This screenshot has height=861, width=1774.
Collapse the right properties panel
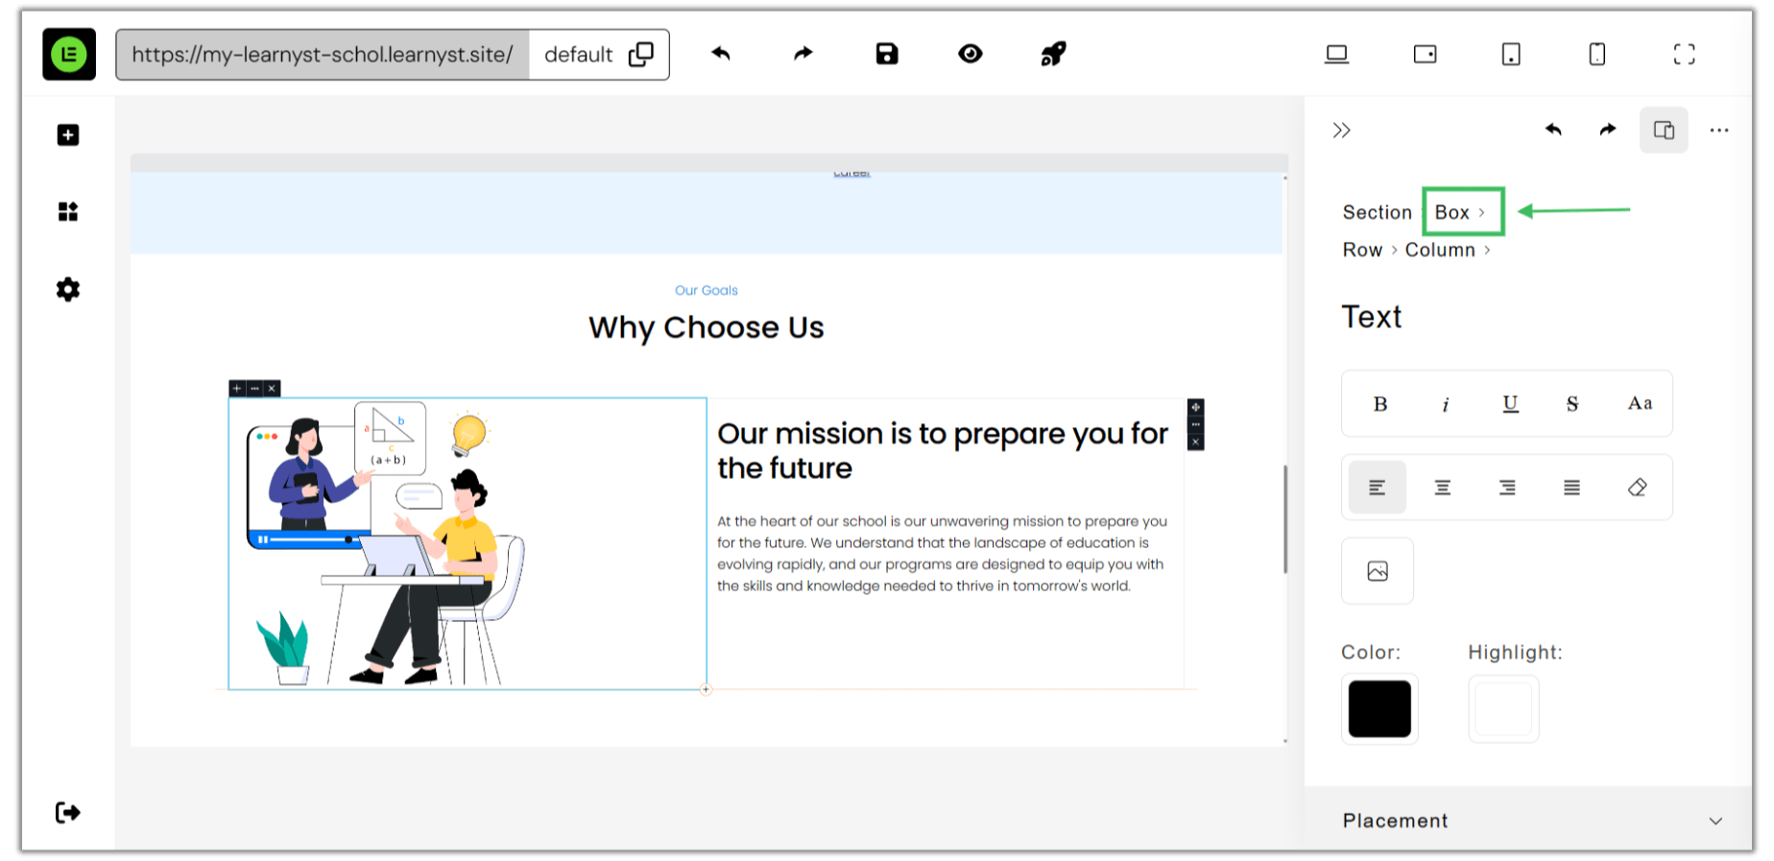pyautogui.click(x=1342, y=131)
